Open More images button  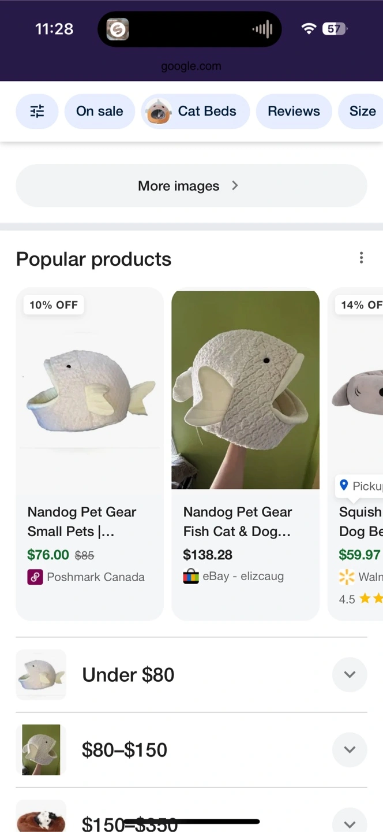click(191, 185)
